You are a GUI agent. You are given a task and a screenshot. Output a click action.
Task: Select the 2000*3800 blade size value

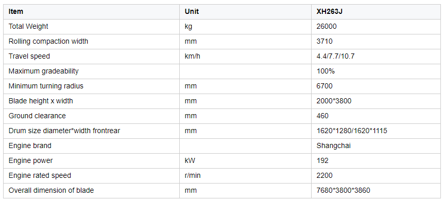coord(334,101)
